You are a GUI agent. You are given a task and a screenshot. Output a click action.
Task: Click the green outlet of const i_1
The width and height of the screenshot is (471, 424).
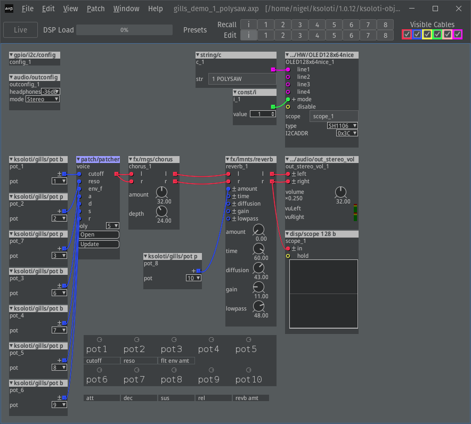pos(273,107)
